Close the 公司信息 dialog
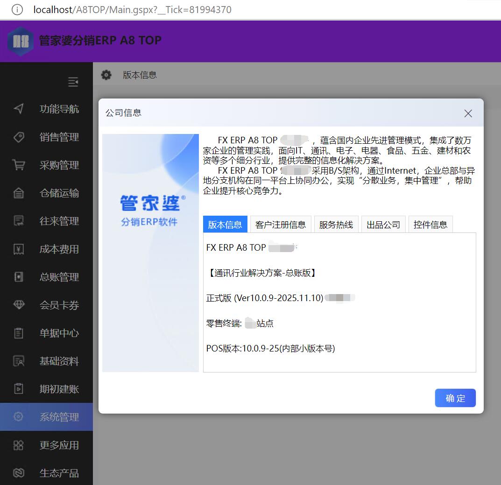 (468, 113)
